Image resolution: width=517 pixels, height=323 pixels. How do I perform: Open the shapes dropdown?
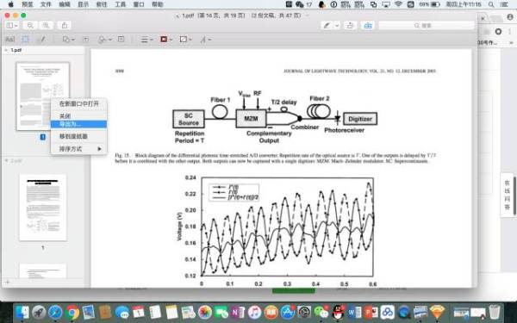68,40
